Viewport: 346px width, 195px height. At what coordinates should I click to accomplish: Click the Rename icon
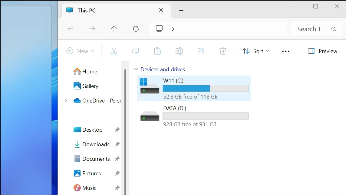(x=179, y=51)
